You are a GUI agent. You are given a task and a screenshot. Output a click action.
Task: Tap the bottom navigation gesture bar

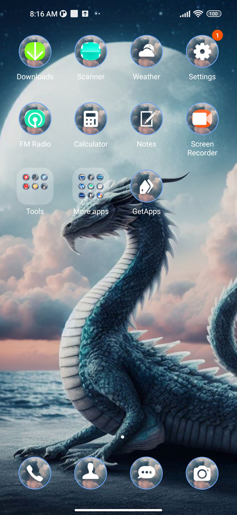[118, 510]
